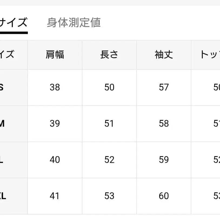Select the XL size row label
The image size is (220, 220).
pos(3,196)
